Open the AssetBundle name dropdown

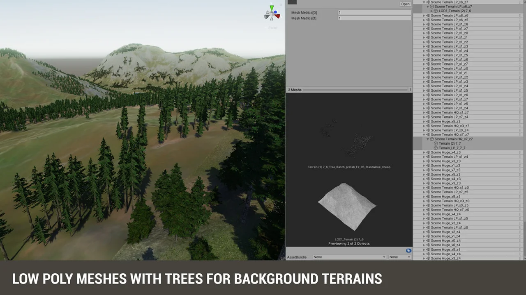pos(349,257)
